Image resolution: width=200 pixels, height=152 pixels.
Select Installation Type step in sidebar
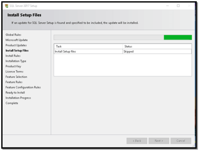click(x=16, y=61)
